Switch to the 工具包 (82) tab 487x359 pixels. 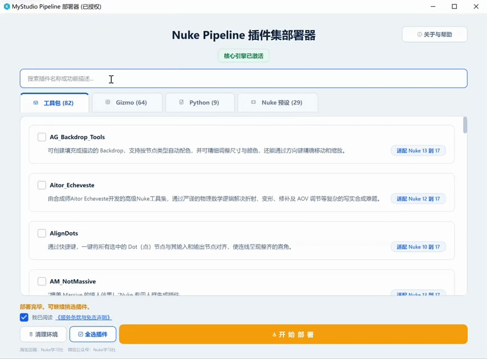click(x=54, y=103)
